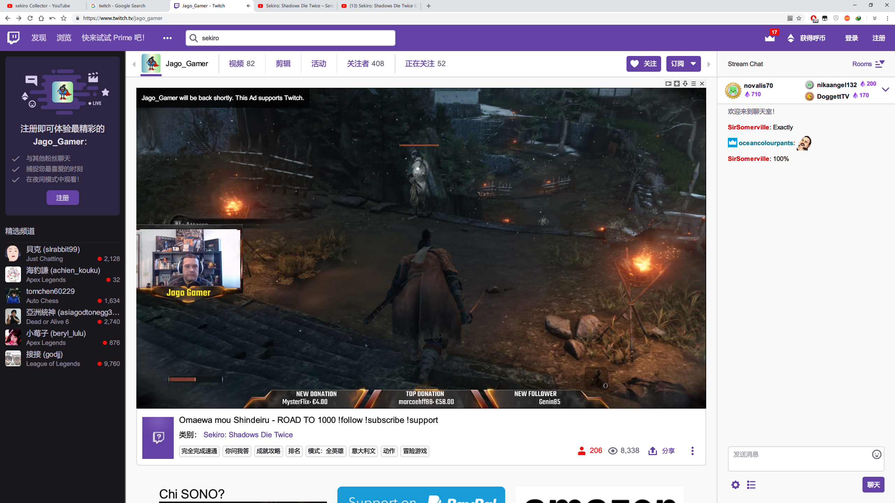Show more extensions via double chevron
This screenshot has width=895, height=503.
point(875,18)
